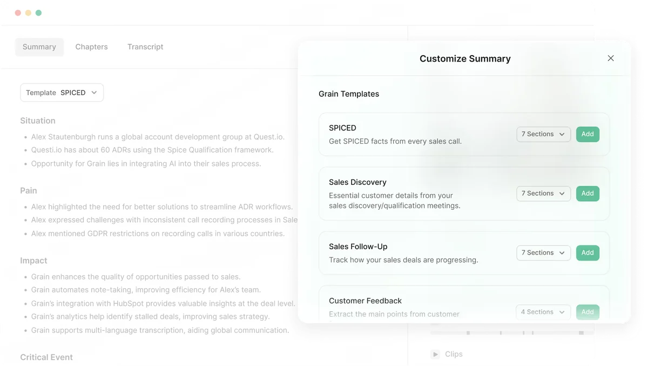Screen dimensions: 648x366
Task: Add the Customer Feedback template
Action: pyautogui.click(x=588, y=312)
